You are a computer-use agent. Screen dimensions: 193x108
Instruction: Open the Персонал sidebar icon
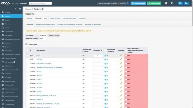(x=3, y=43)
